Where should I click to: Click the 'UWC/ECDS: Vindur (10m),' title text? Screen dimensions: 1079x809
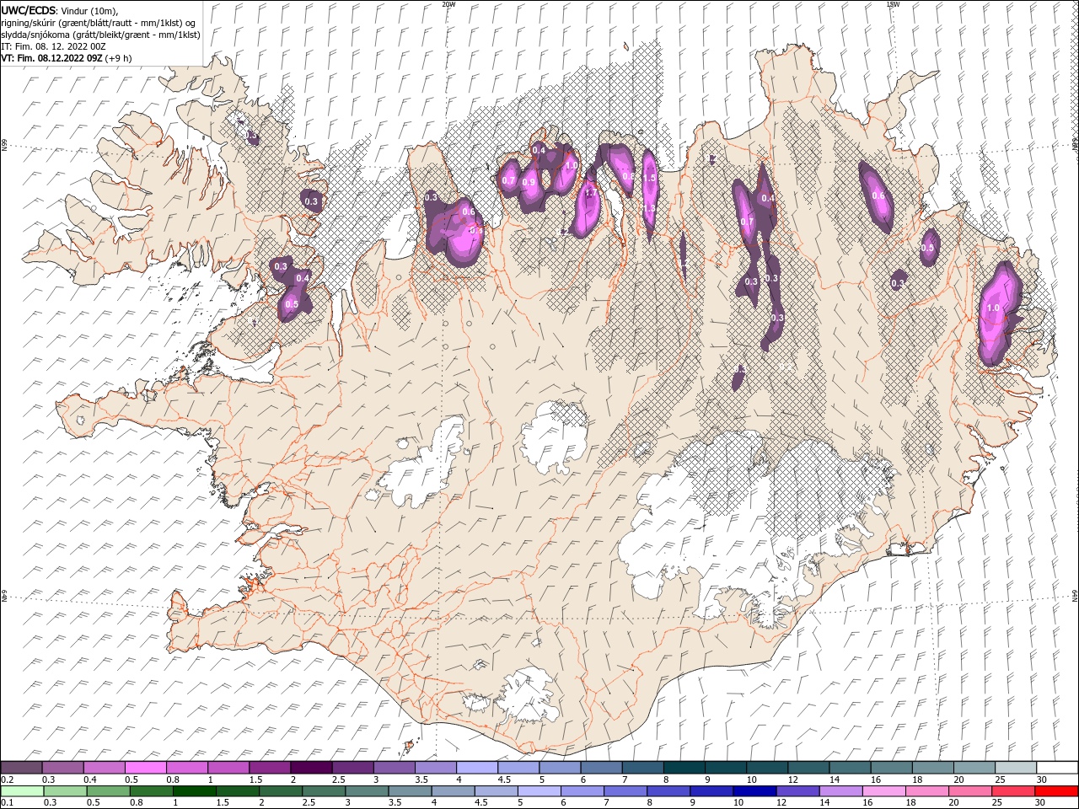[60, 11]
